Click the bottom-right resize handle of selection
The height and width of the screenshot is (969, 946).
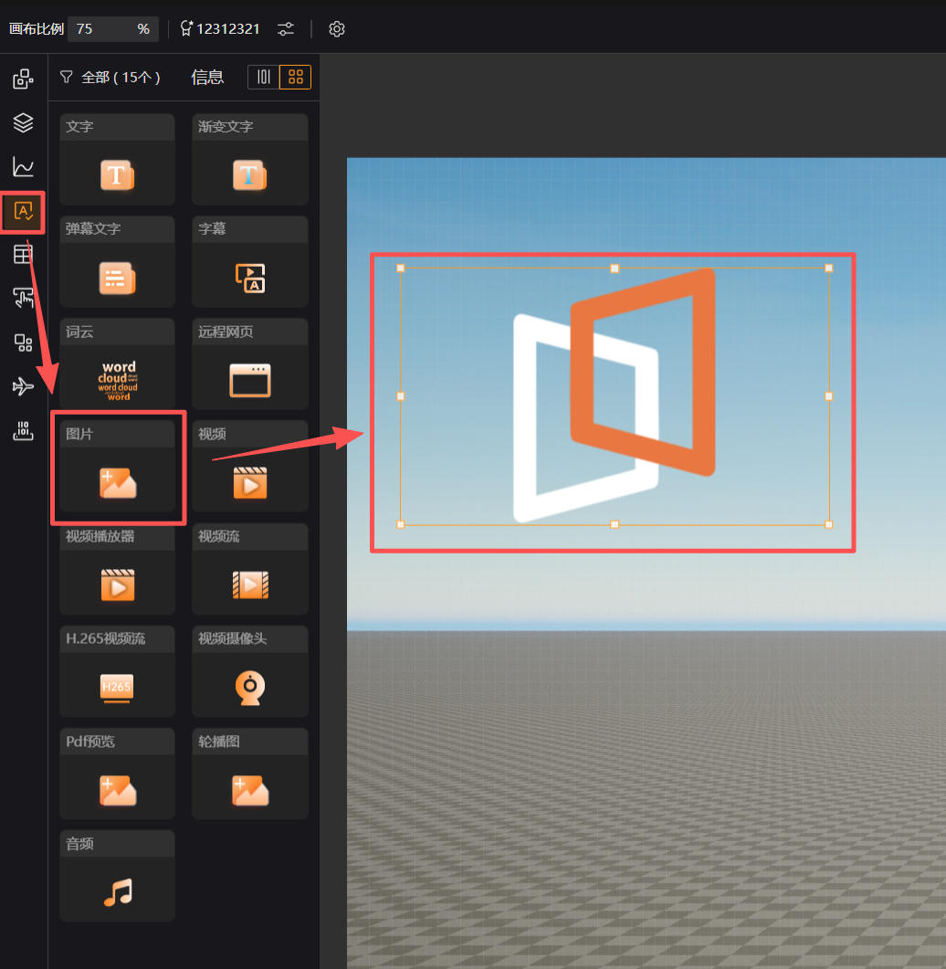[828, 524]
